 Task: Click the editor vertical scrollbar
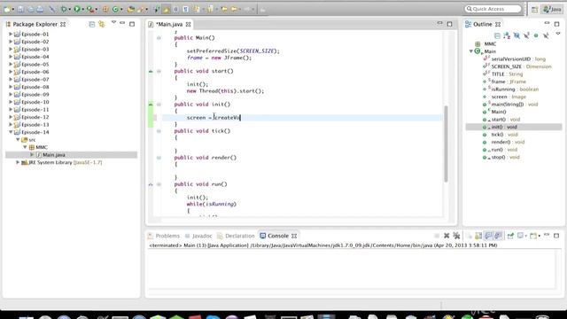click(x=446, y=144)
